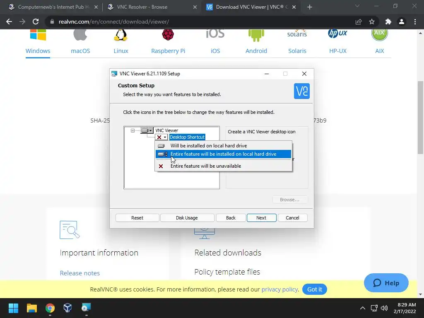Screen dimensions: 424x318
Task: Choose Entire feature will be unavailable
Action: pos(223,166)
